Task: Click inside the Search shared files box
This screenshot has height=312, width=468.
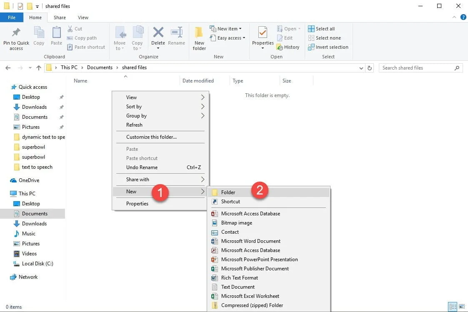Action: click(417, 67)
